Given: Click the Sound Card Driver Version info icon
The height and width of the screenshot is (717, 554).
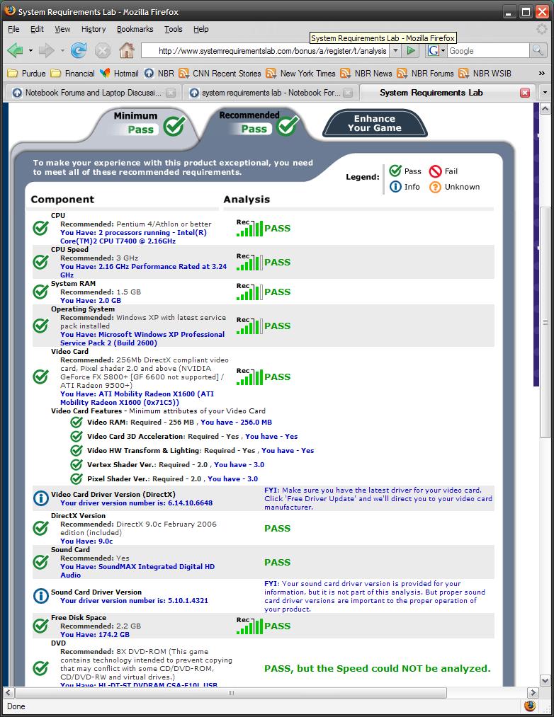Looking at the screenshot, I should (x=41, y=596).
